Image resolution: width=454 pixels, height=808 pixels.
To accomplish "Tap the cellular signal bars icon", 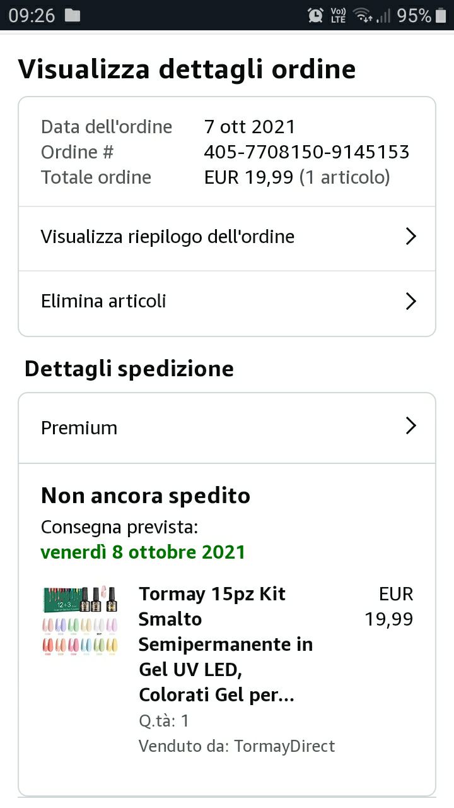I will pyautogui.click(x=383, y=15).
